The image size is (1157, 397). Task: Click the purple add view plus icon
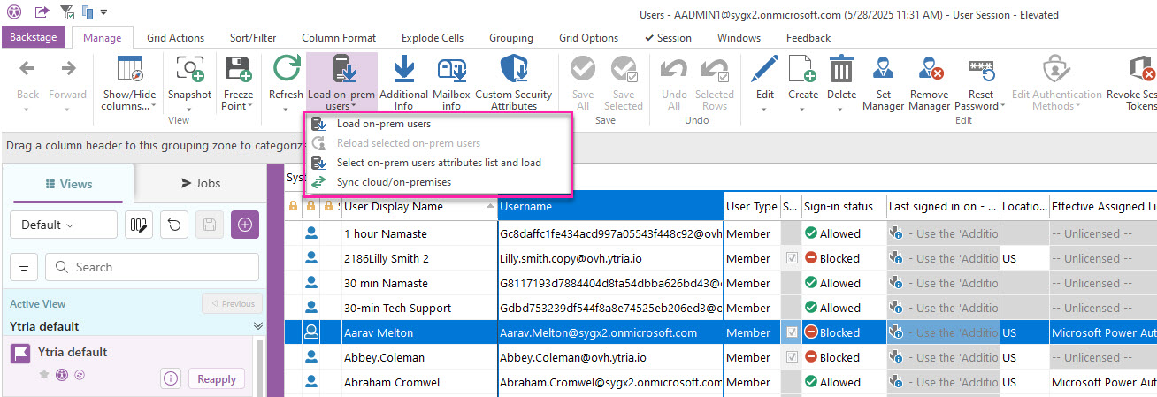coord(245,225)
